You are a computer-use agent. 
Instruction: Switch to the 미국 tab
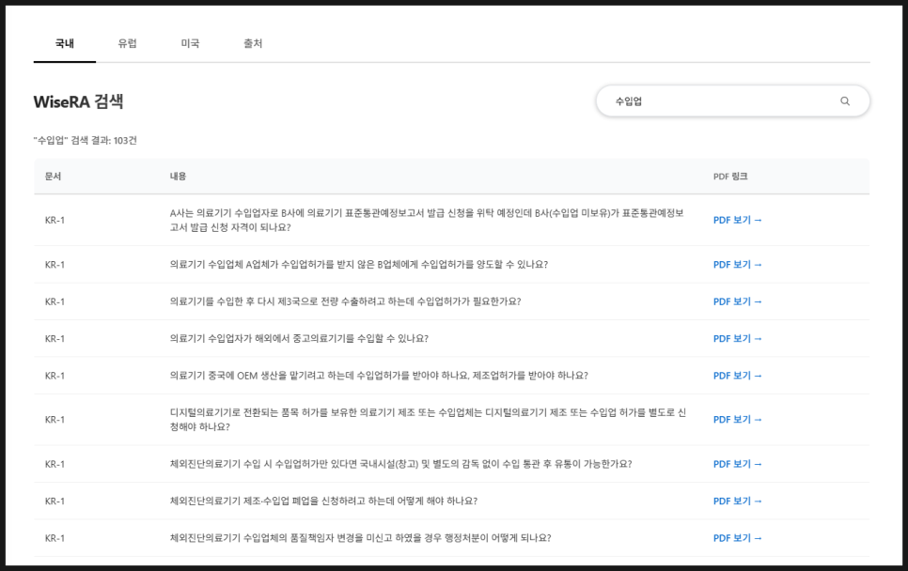[191, 42]
